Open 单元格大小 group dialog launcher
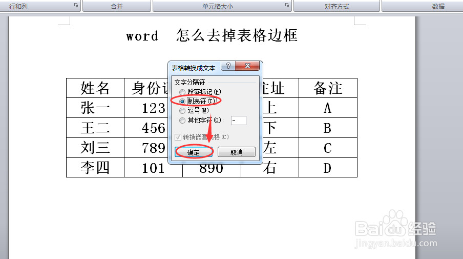Viewport: 463px width, 259px height. tap(287, 5)
